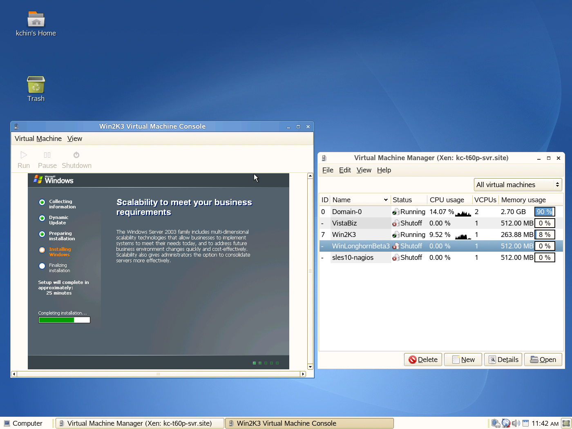This screenshot has height=429, width=572.
Task: Select the Installing Windows step indicator
Action: [42, 250]
